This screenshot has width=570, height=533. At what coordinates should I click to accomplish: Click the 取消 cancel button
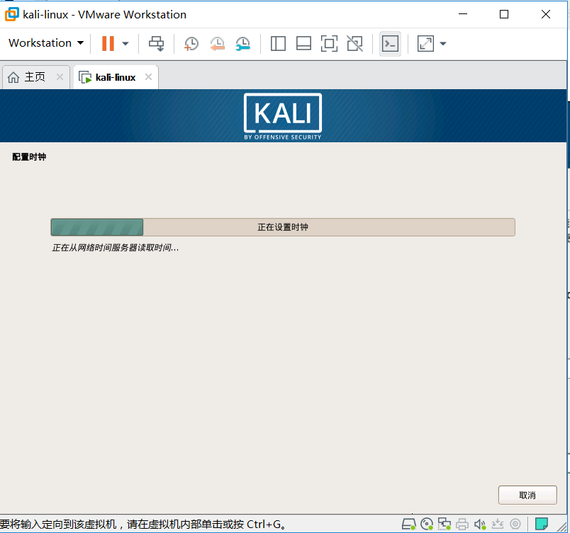click(527, 495)
